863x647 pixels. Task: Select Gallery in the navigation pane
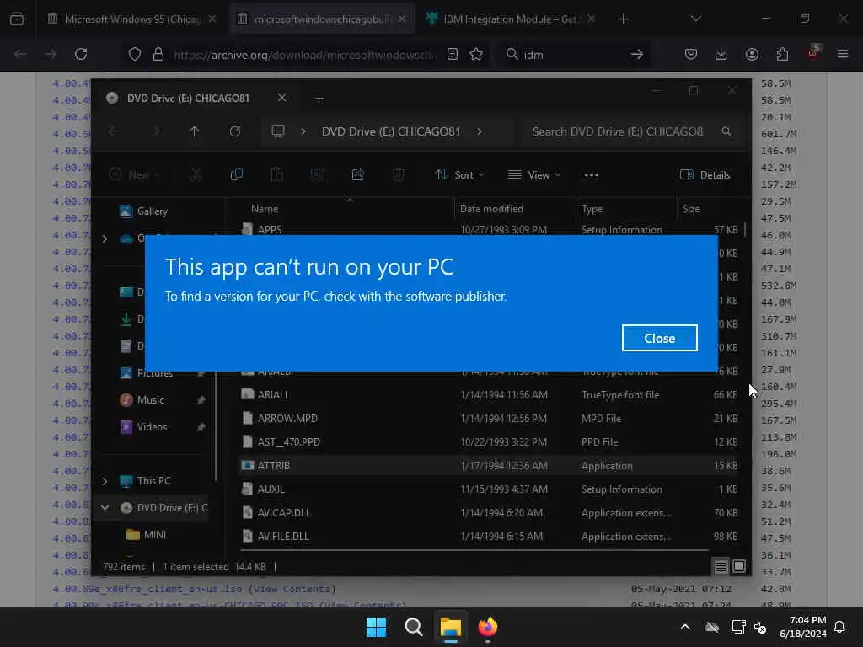click(x=153, y=211)
